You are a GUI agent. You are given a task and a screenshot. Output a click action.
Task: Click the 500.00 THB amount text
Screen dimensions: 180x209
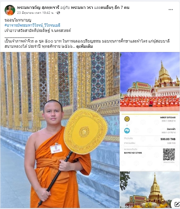(x=168, y=139)
